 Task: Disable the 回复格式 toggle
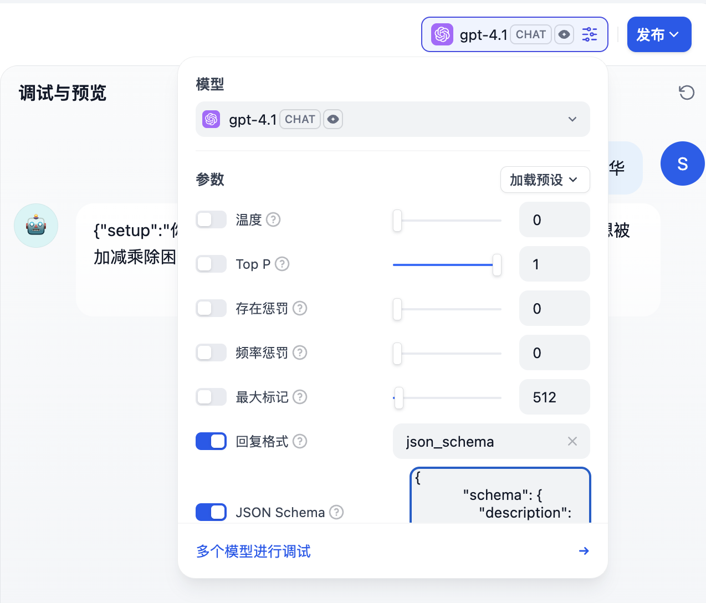pos(211,442)
